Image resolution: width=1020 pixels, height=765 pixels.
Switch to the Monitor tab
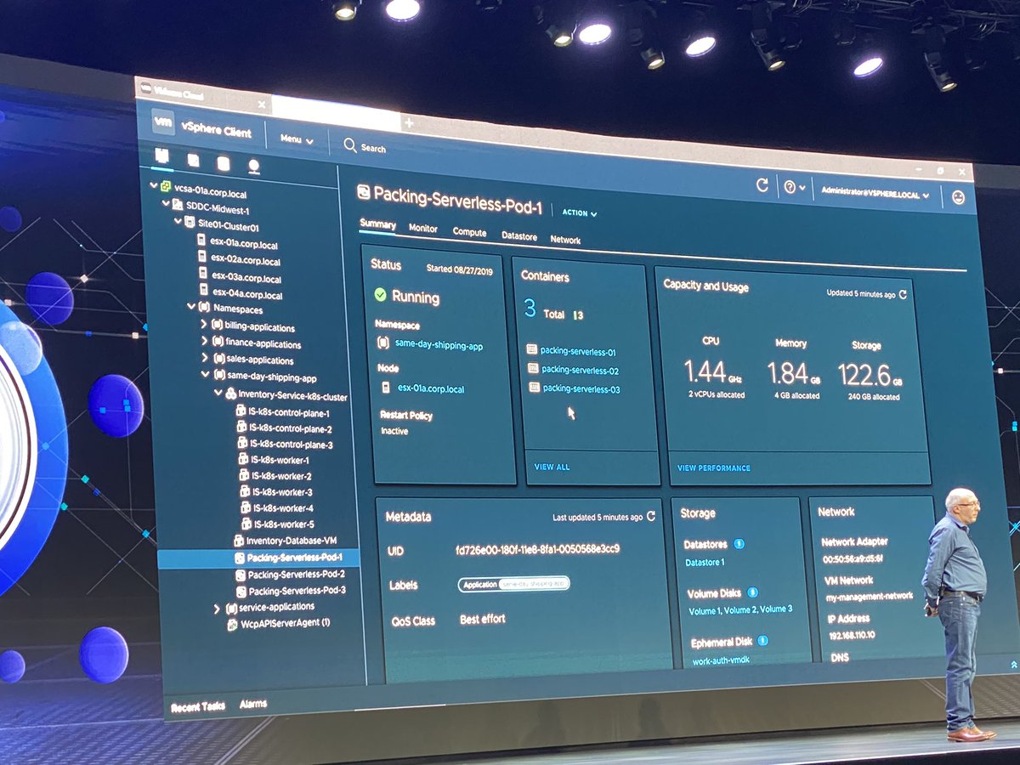pyautogui.click(x=423, y=229)
